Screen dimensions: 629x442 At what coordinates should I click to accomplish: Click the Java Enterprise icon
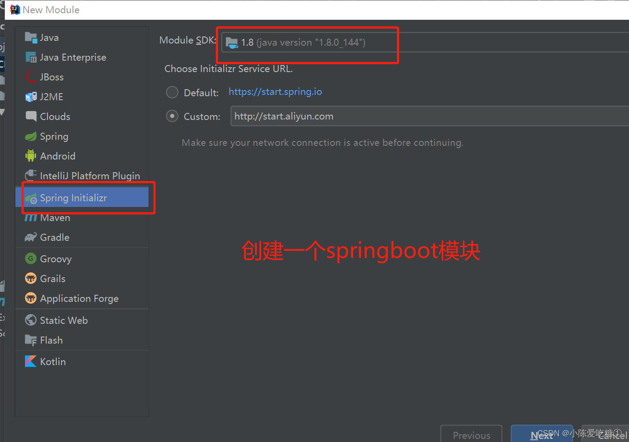[31, 58]
